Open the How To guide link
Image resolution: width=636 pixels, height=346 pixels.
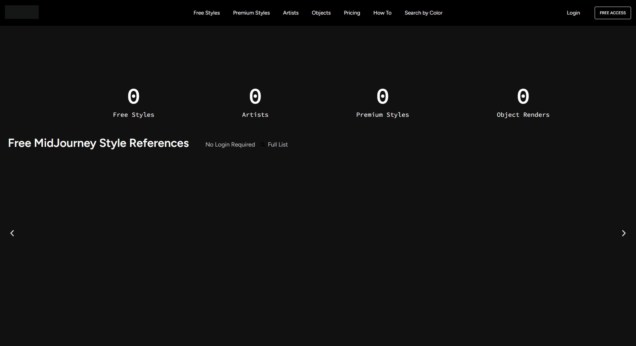tap(382, 13)
